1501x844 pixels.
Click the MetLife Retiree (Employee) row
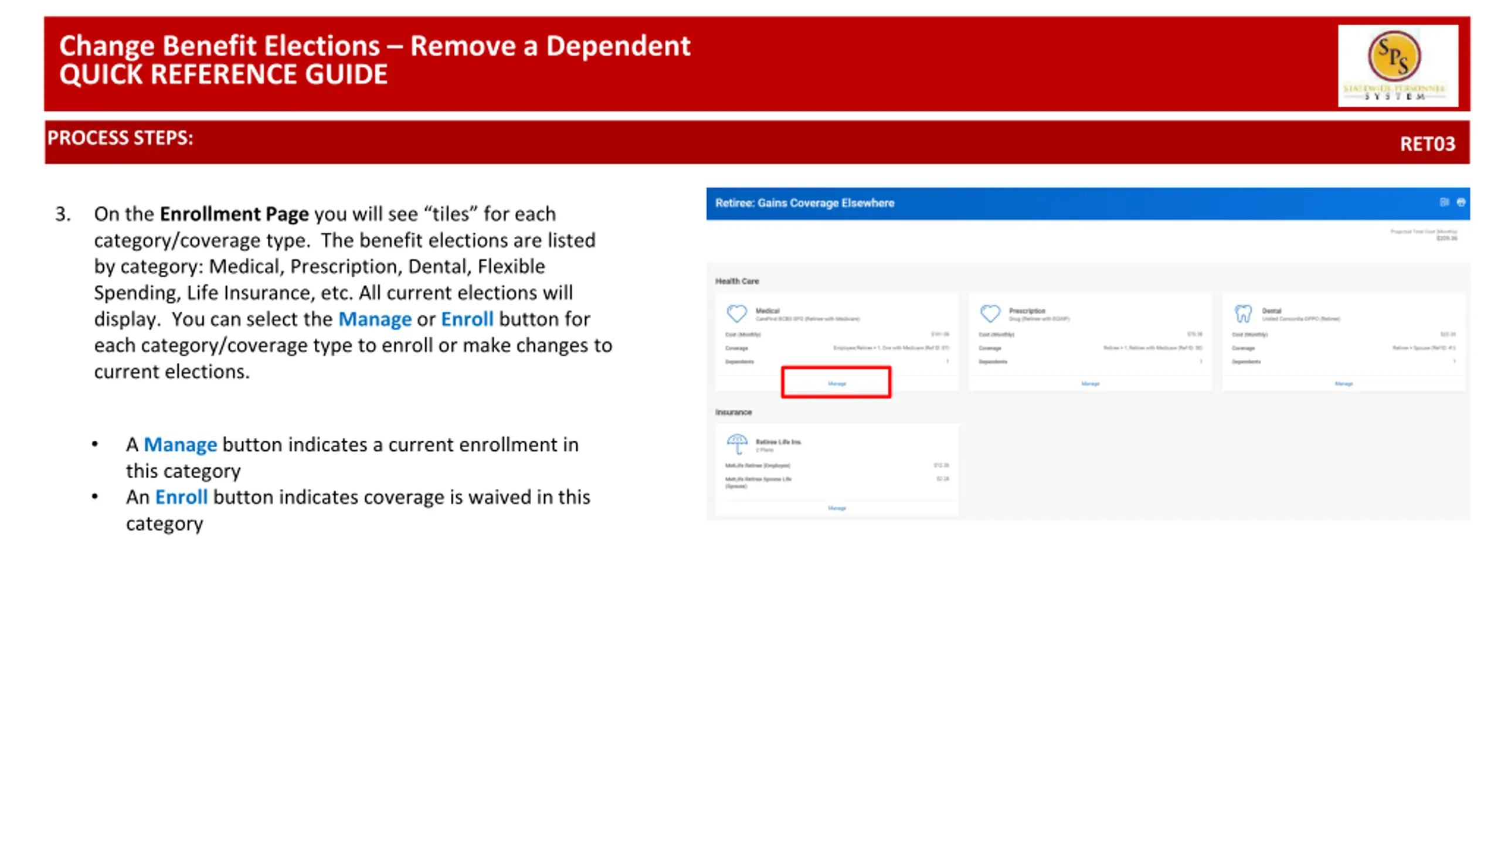point(837,465)
